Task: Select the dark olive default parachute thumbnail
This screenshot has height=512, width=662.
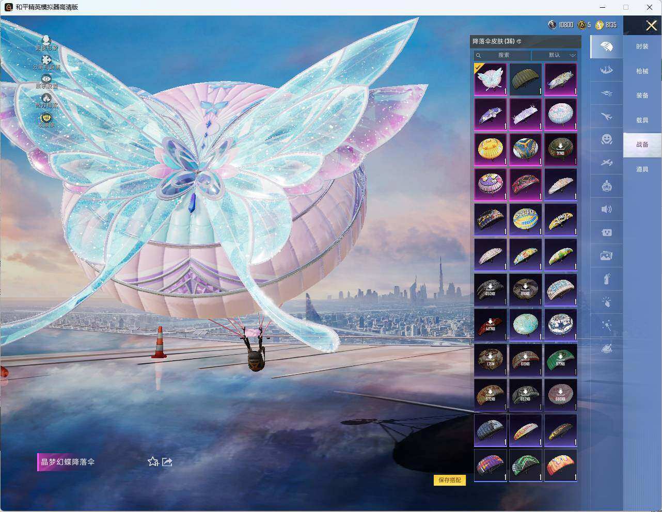Action: [525, 79]
